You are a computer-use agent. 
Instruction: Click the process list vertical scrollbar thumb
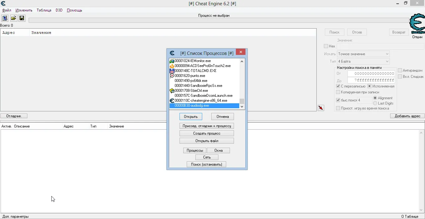click(242, 101)
